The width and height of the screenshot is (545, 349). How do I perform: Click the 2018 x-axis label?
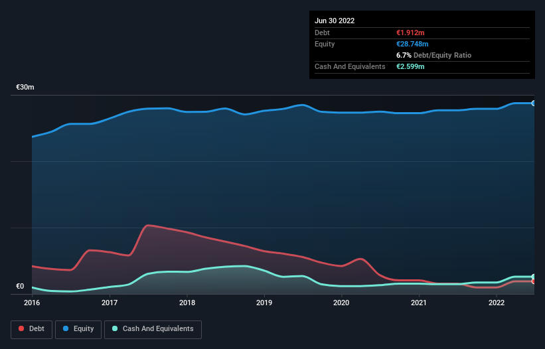[187, 303]
